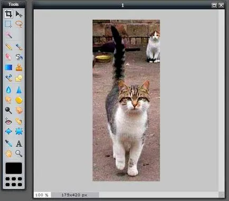The height and width of the screenshot is (201, 229).
Task: Maximize the image window titled 1
Action: coord(214,5)
